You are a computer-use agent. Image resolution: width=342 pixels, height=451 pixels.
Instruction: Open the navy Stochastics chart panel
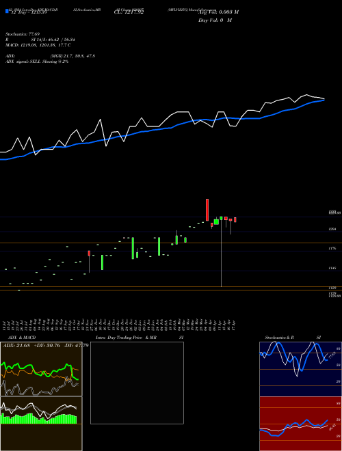click(x=300, y=369)
